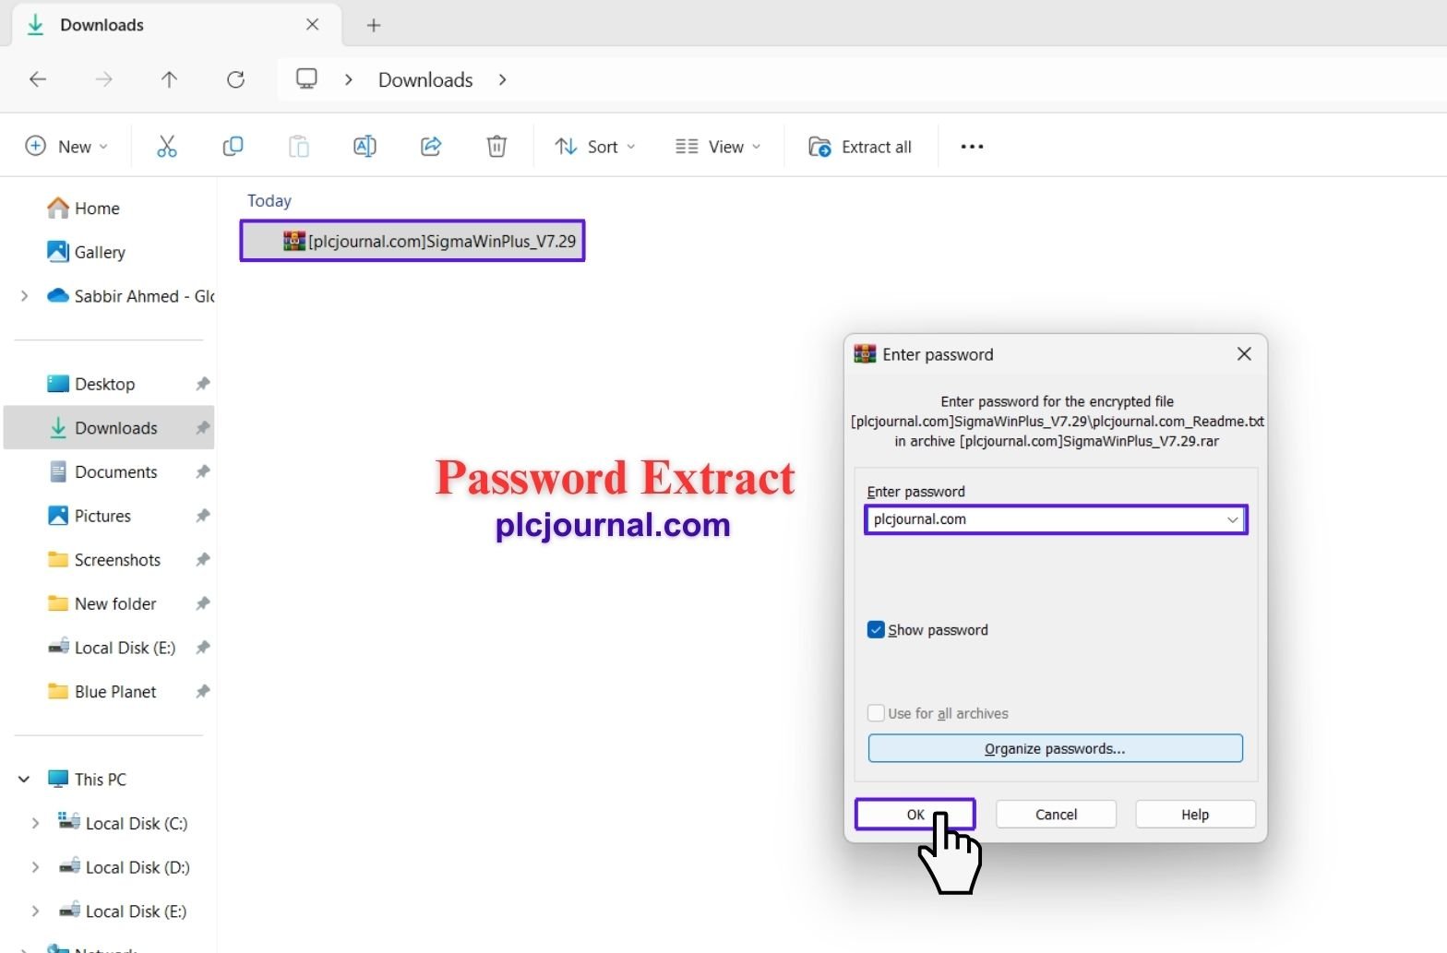
Task: Unpin Downloads from quick access
Action: (203, 428)
